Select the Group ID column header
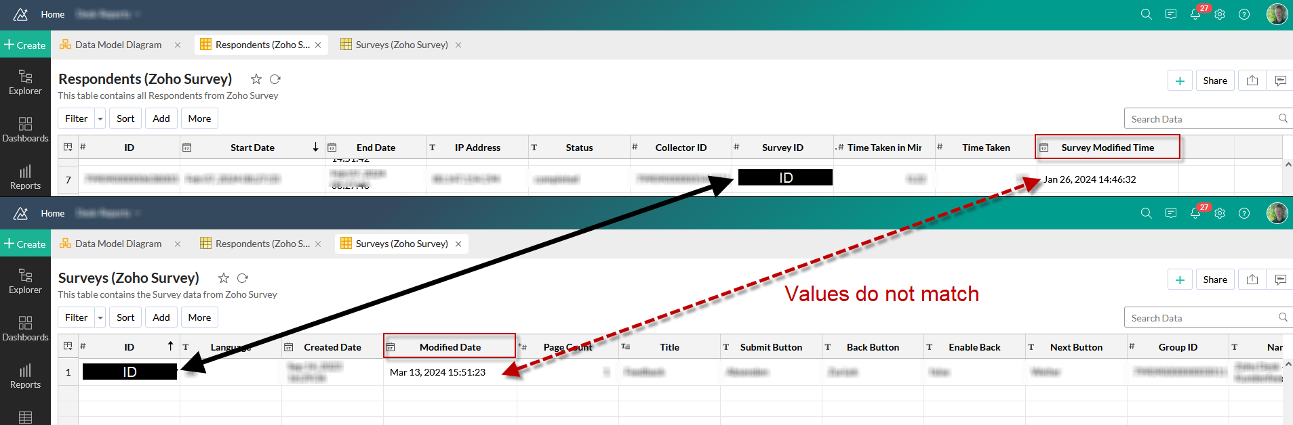 pyautogui.click(x=1178, y=346)
